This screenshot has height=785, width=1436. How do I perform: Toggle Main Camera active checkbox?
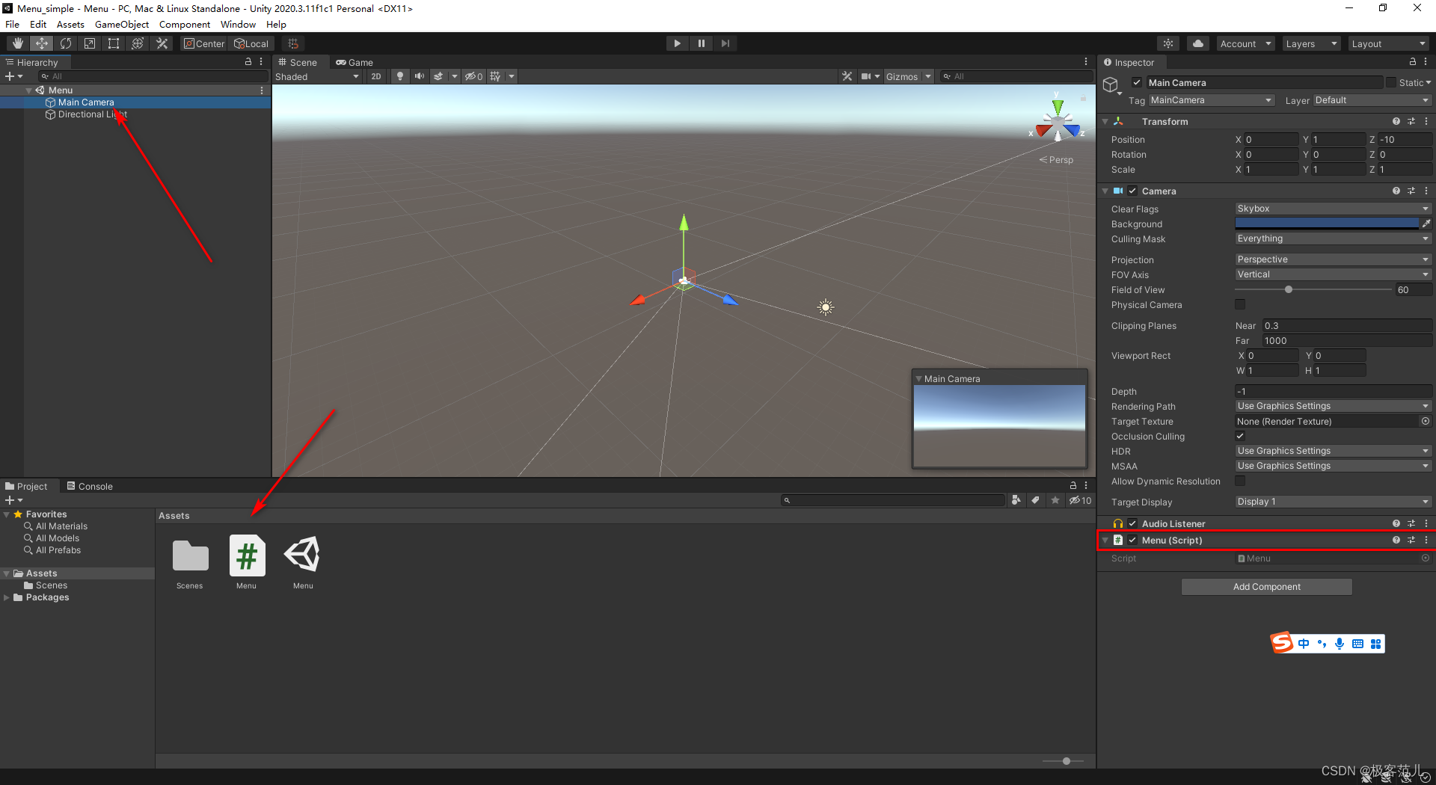coord(1137,82)
